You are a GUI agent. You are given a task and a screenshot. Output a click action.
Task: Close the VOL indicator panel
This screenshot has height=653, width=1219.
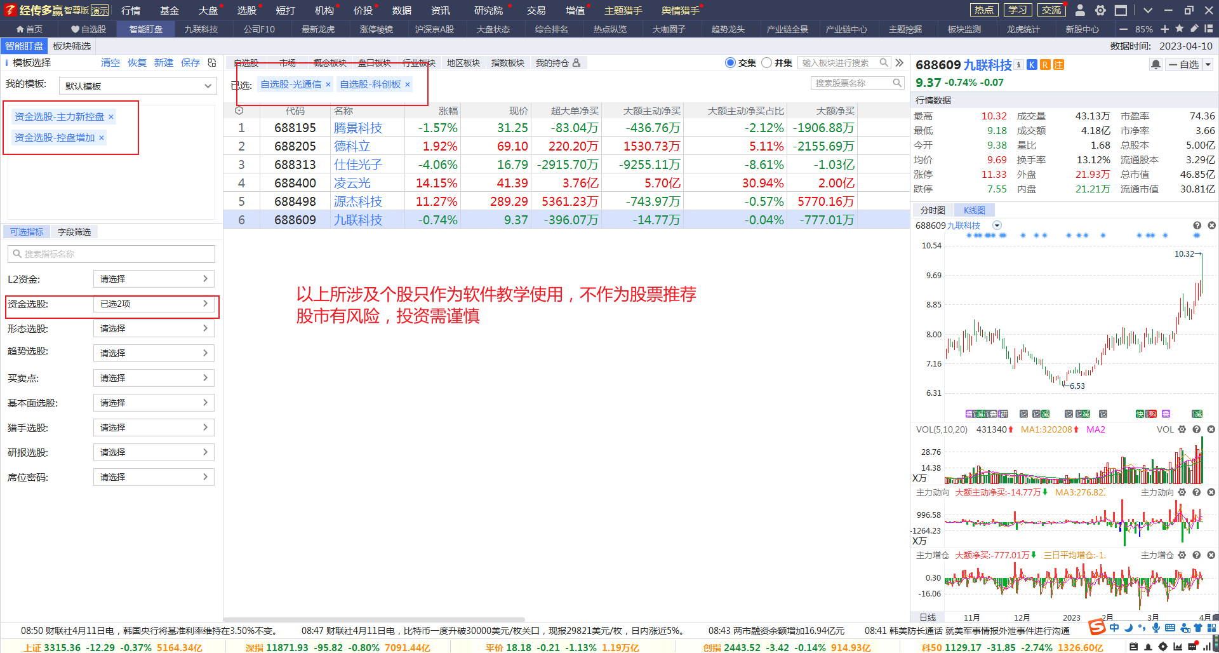click(x=1211, y=429)
